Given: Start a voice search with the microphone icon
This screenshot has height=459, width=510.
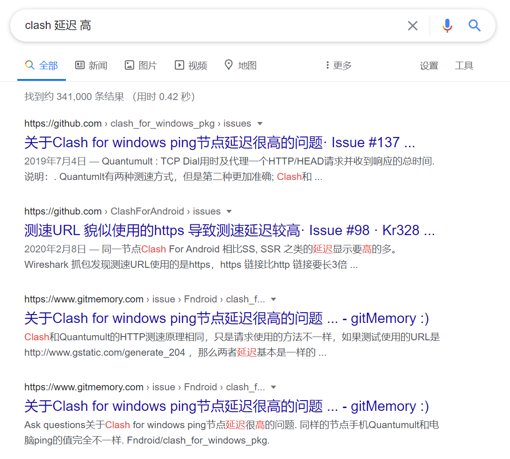Looking at the screenshot, I should pyautogui.click(x=447, y=26).
